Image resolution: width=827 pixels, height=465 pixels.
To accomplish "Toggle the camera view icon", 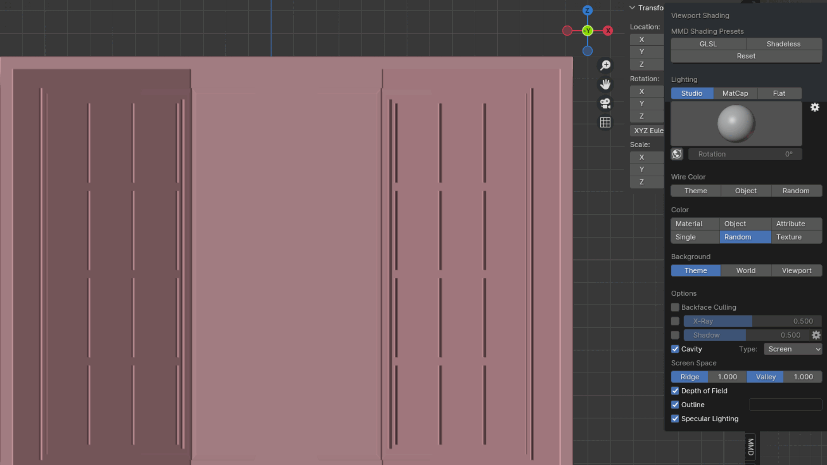I will (605, 103).
